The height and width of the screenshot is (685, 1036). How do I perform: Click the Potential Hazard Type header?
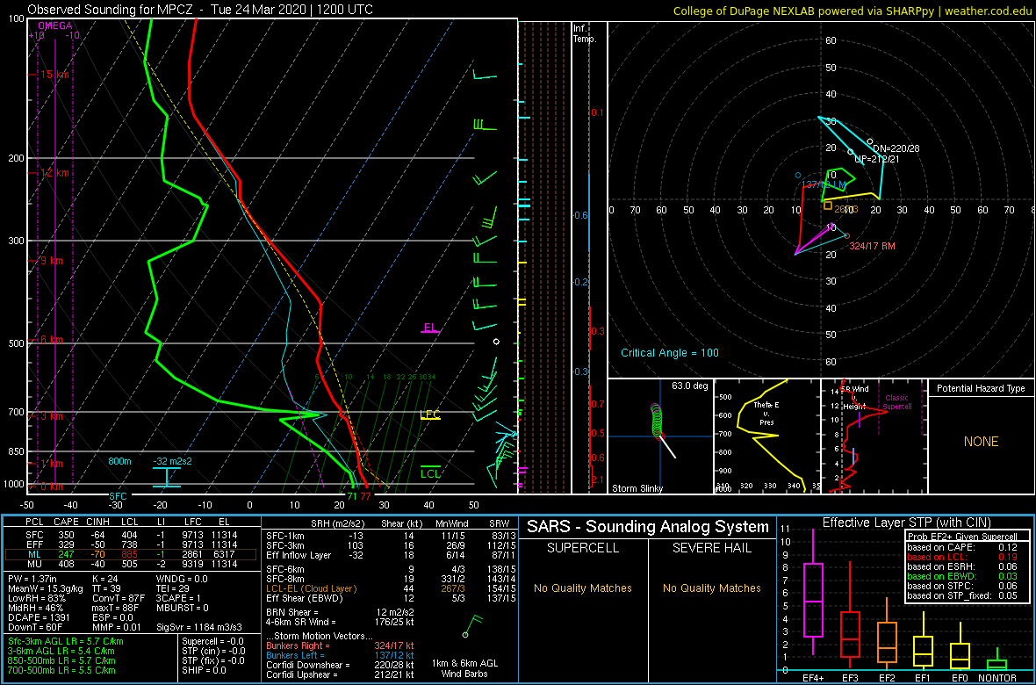[980, 388]
